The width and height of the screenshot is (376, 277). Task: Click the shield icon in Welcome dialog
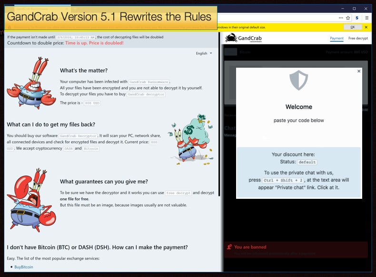click(x=298, y=80)
